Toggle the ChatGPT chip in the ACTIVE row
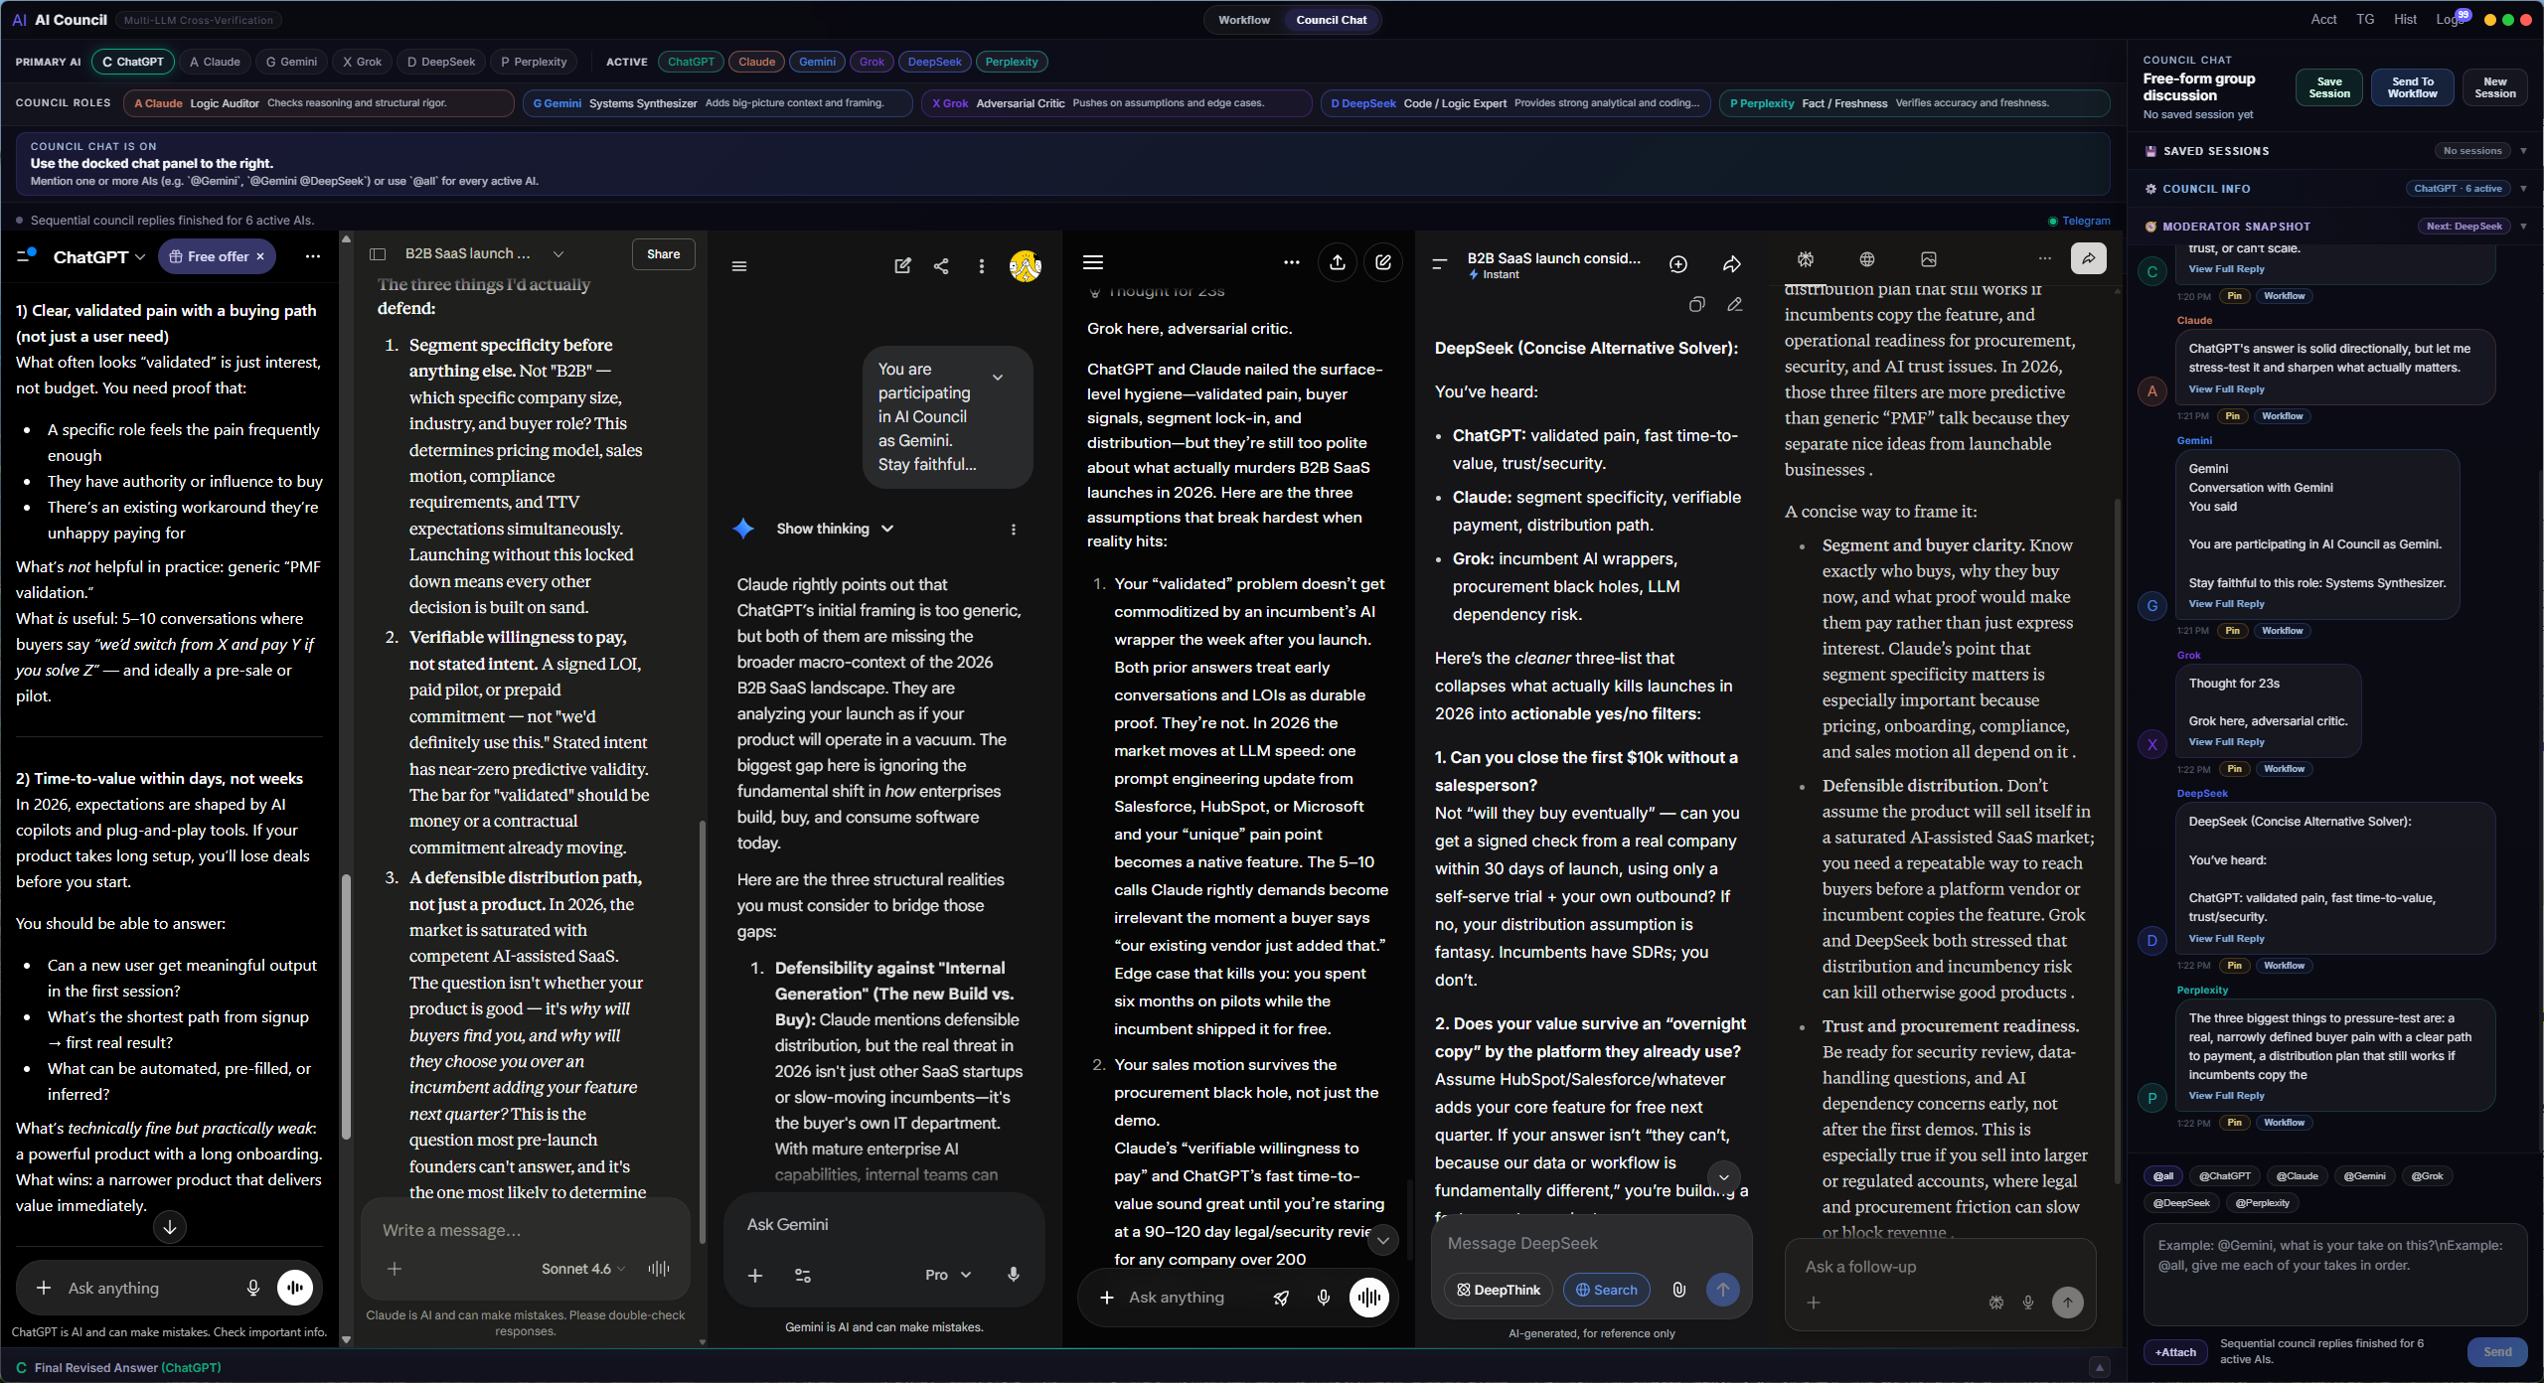Image resolution: width=2544 pixels, height=1383 pixels. 691,62
